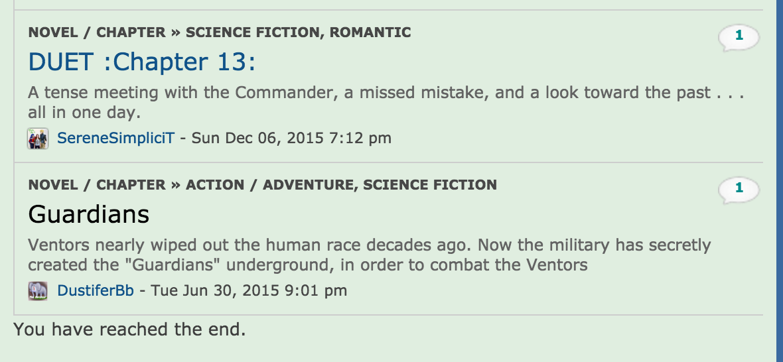This screenshot has width=783, height=362.
Task: Click the blue vertical bar at right edge
Action: pos(780,181)
